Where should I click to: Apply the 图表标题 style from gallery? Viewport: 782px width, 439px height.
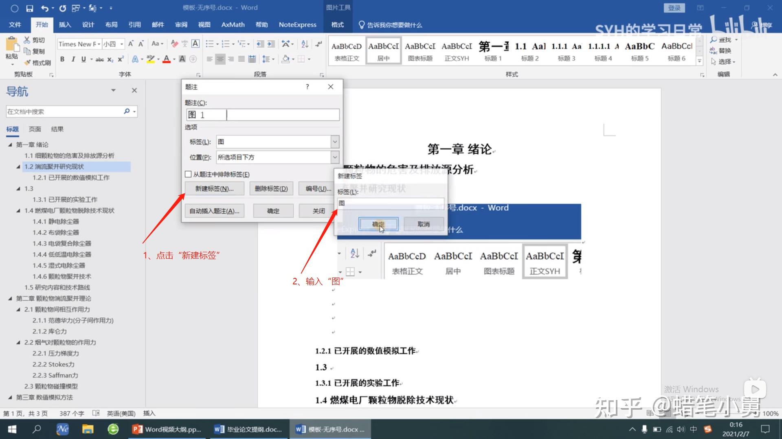point(420,51)
